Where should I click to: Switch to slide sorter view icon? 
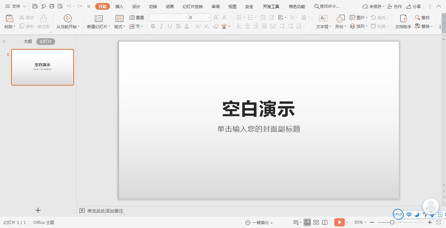pos(316,222)
